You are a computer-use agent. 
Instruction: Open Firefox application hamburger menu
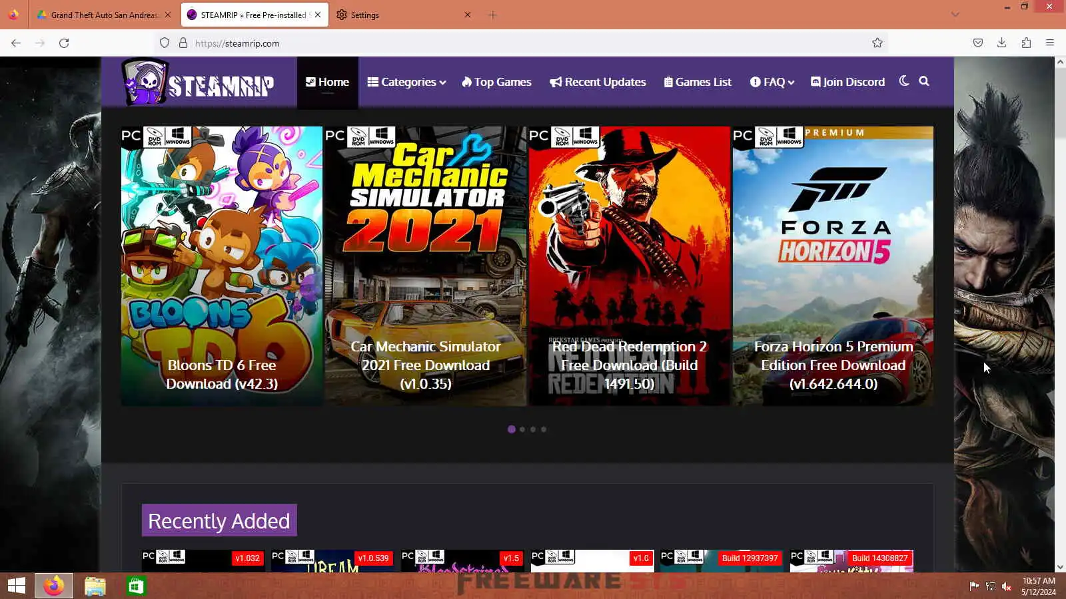(x=1050, y=43)
